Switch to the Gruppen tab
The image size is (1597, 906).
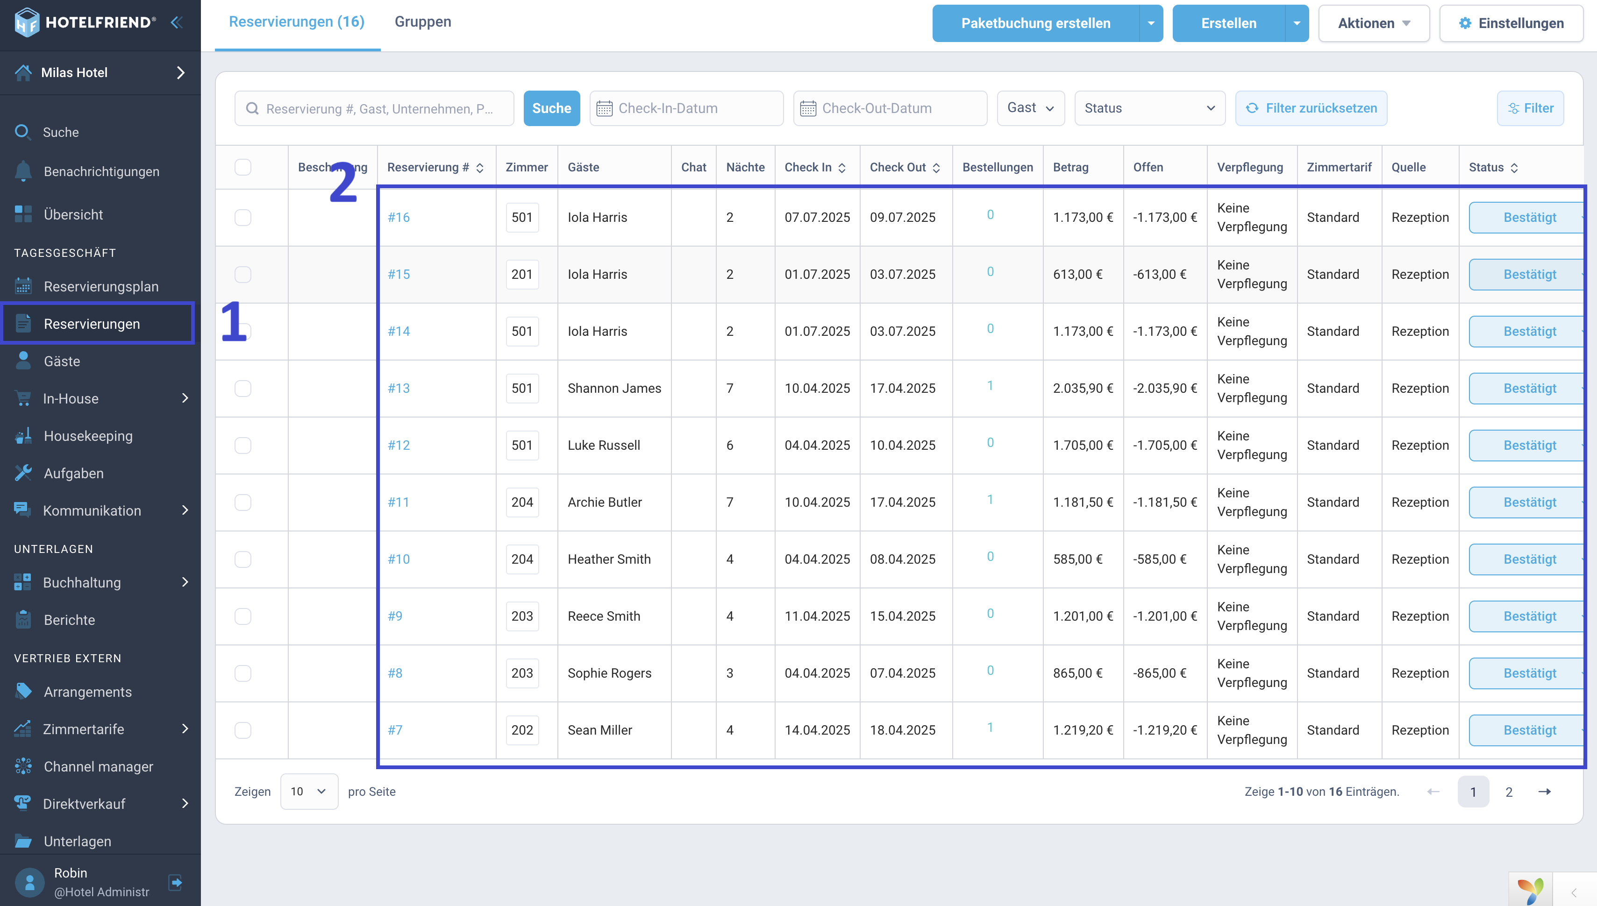(422, 22)
